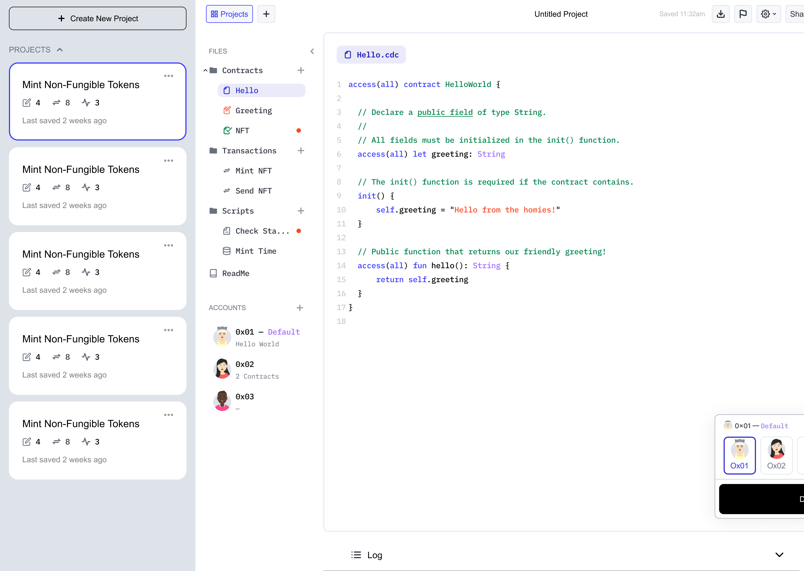The image size is (804, 571).
Task: Select account Ox01 in the accounts popup
Action: 740,455
